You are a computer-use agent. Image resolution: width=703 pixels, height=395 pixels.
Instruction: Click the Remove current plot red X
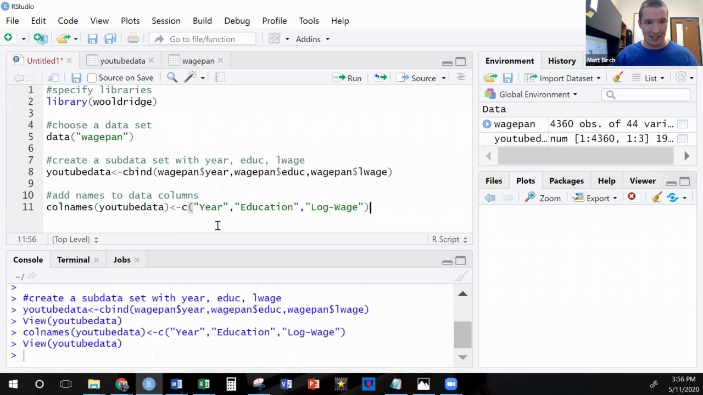(x=632, y=197)
